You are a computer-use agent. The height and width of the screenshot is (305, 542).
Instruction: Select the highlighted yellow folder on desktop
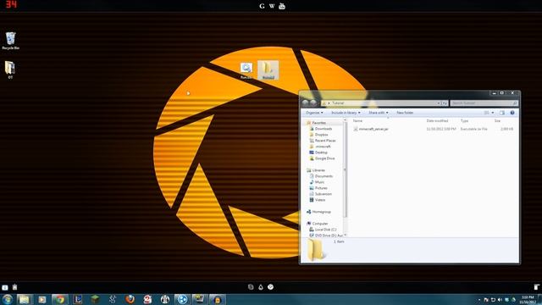[268, 70]
